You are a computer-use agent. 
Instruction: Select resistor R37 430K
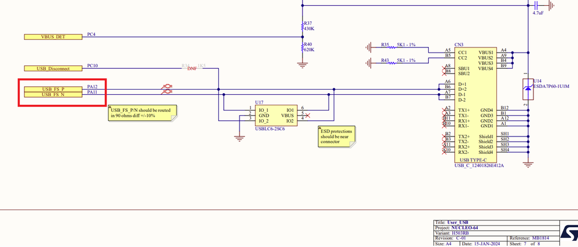click(x=303, y=26)
